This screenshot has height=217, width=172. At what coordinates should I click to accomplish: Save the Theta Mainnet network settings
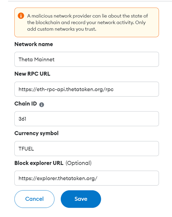81,199
